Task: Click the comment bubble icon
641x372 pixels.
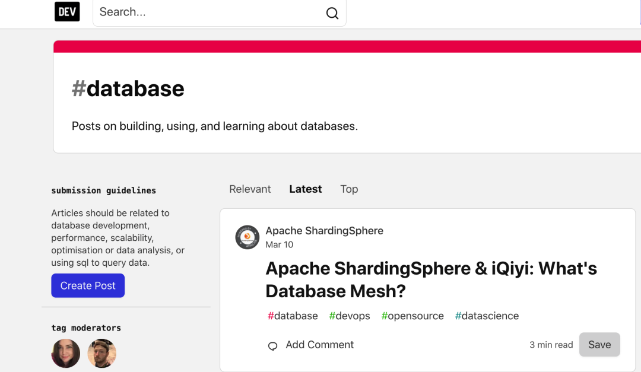Action: (273, 346)
